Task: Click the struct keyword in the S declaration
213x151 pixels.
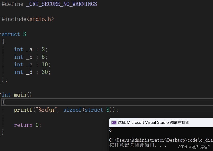Action: pos(11,34)
